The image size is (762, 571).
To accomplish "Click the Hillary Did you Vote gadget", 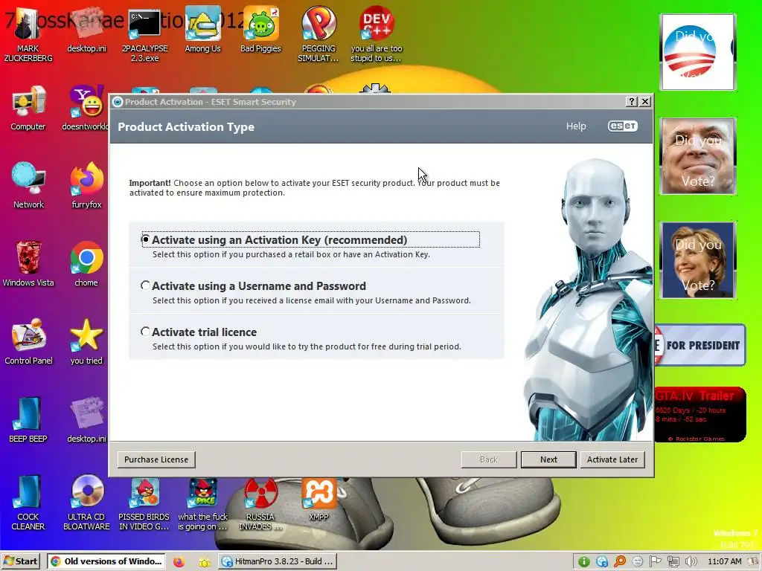I will tap(698, 260).
